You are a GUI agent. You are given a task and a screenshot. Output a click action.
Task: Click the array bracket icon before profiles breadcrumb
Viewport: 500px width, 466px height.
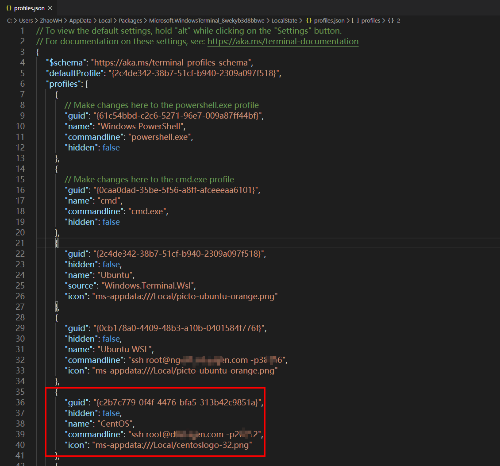pos(356,21)
